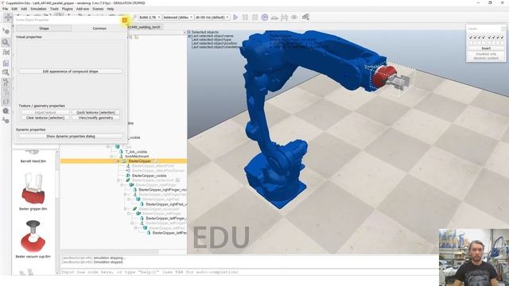The height and width of the screenshot is (286, 509).
Task: Toggle real-time mode clock icon
Action: point(265,17)
